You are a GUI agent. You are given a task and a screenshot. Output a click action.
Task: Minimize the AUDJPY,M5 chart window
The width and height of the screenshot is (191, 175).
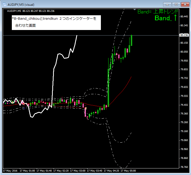tap(167, 4)
